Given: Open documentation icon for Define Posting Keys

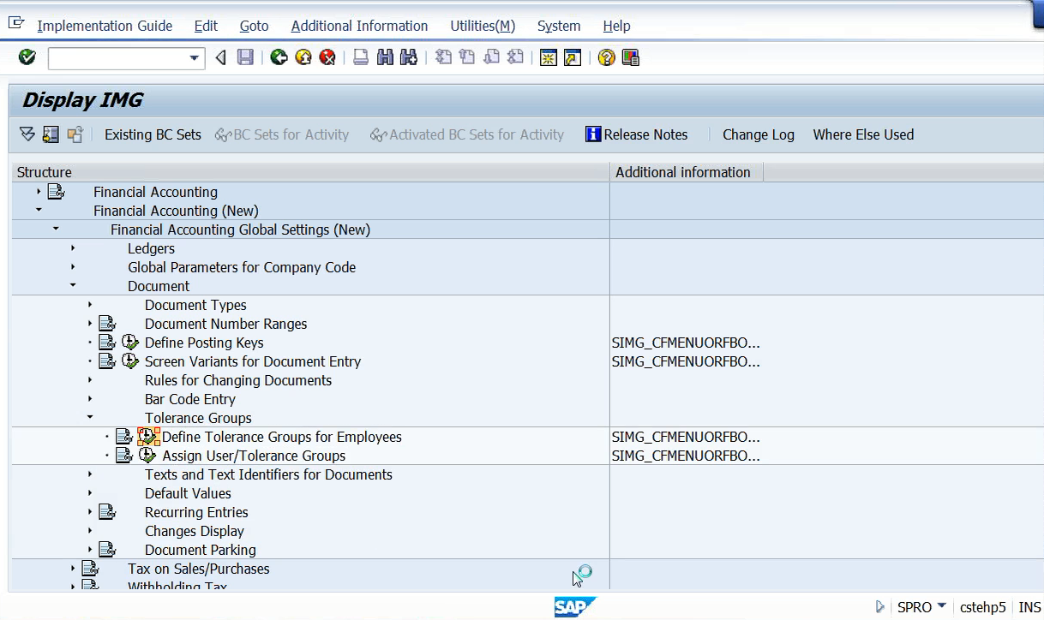Looking at the screenshot, I should coord(106,343).
